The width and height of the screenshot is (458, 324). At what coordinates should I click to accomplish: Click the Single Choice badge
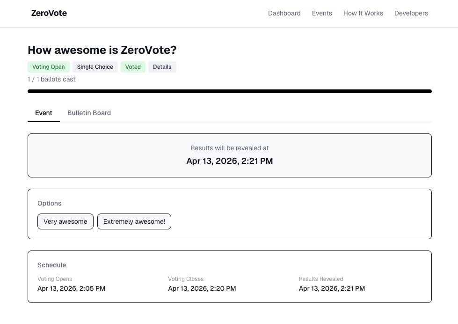(95, 67)
